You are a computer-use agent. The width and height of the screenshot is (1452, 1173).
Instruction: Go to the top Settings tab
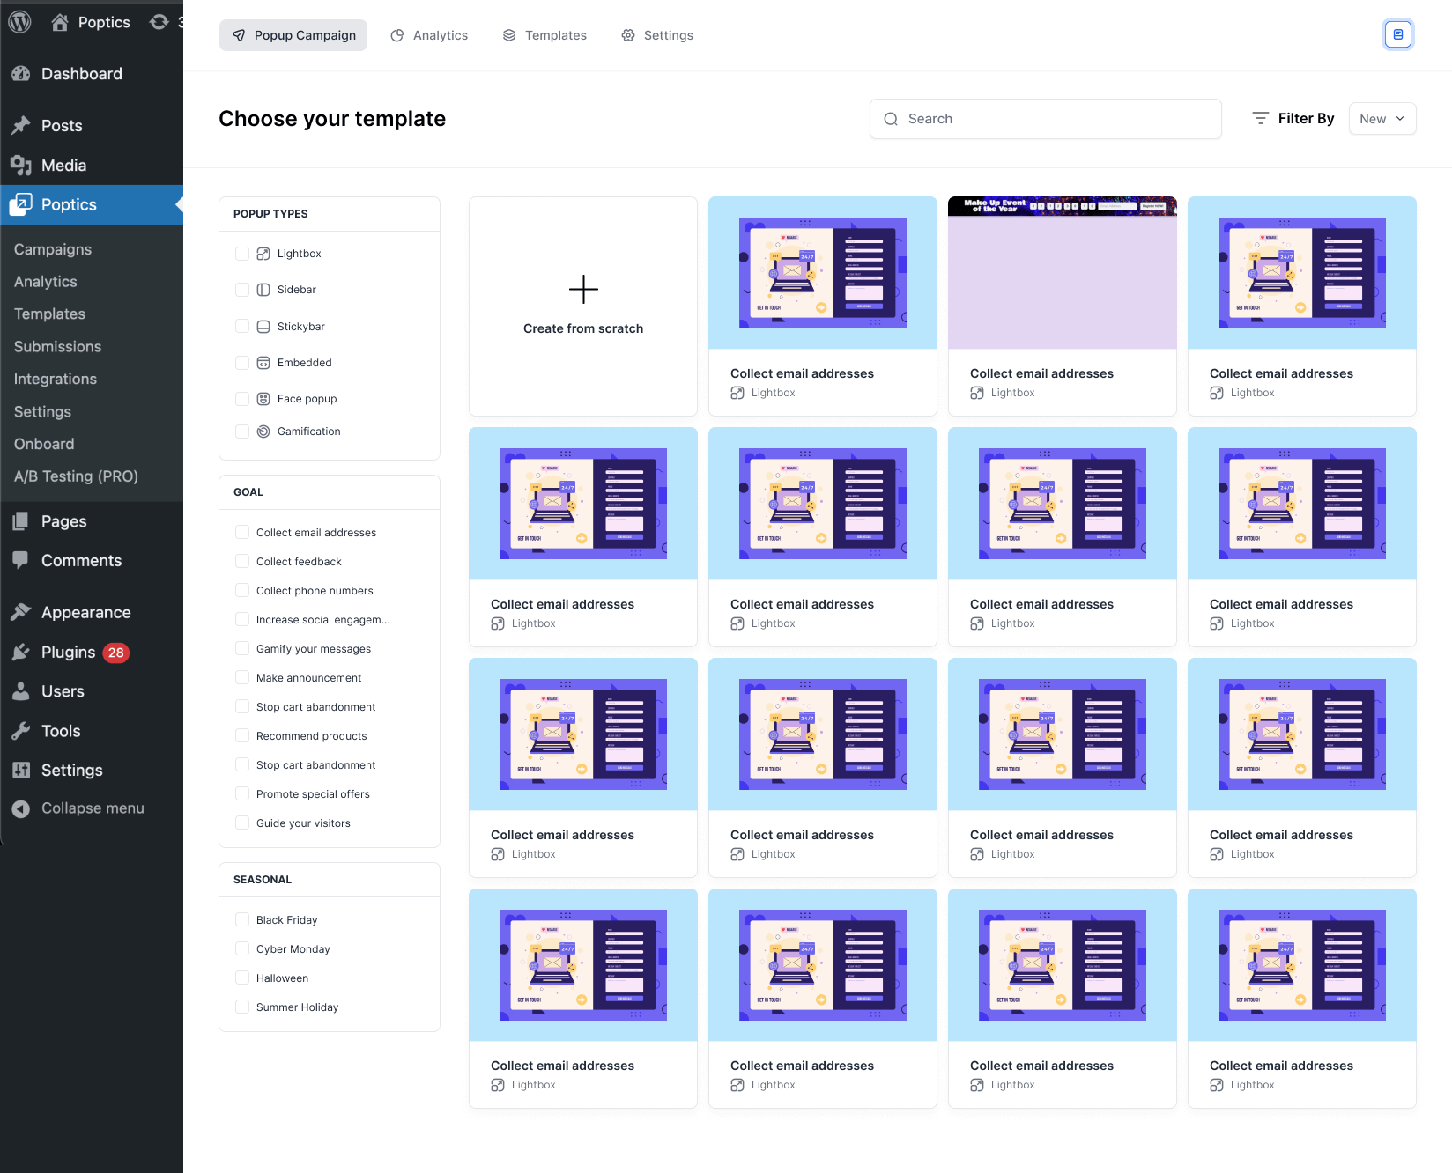pos(657,35)
